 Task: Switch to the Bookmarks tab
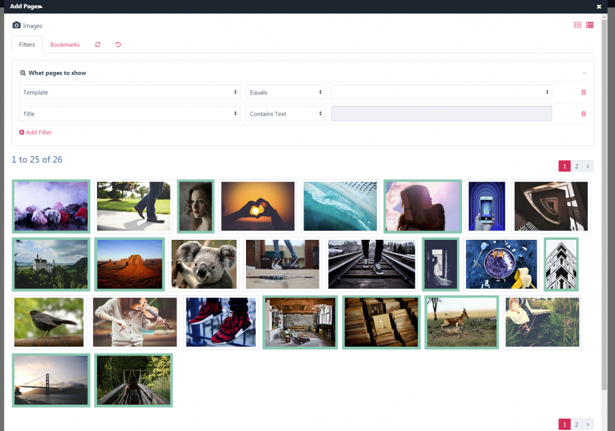tap(65, 44)
